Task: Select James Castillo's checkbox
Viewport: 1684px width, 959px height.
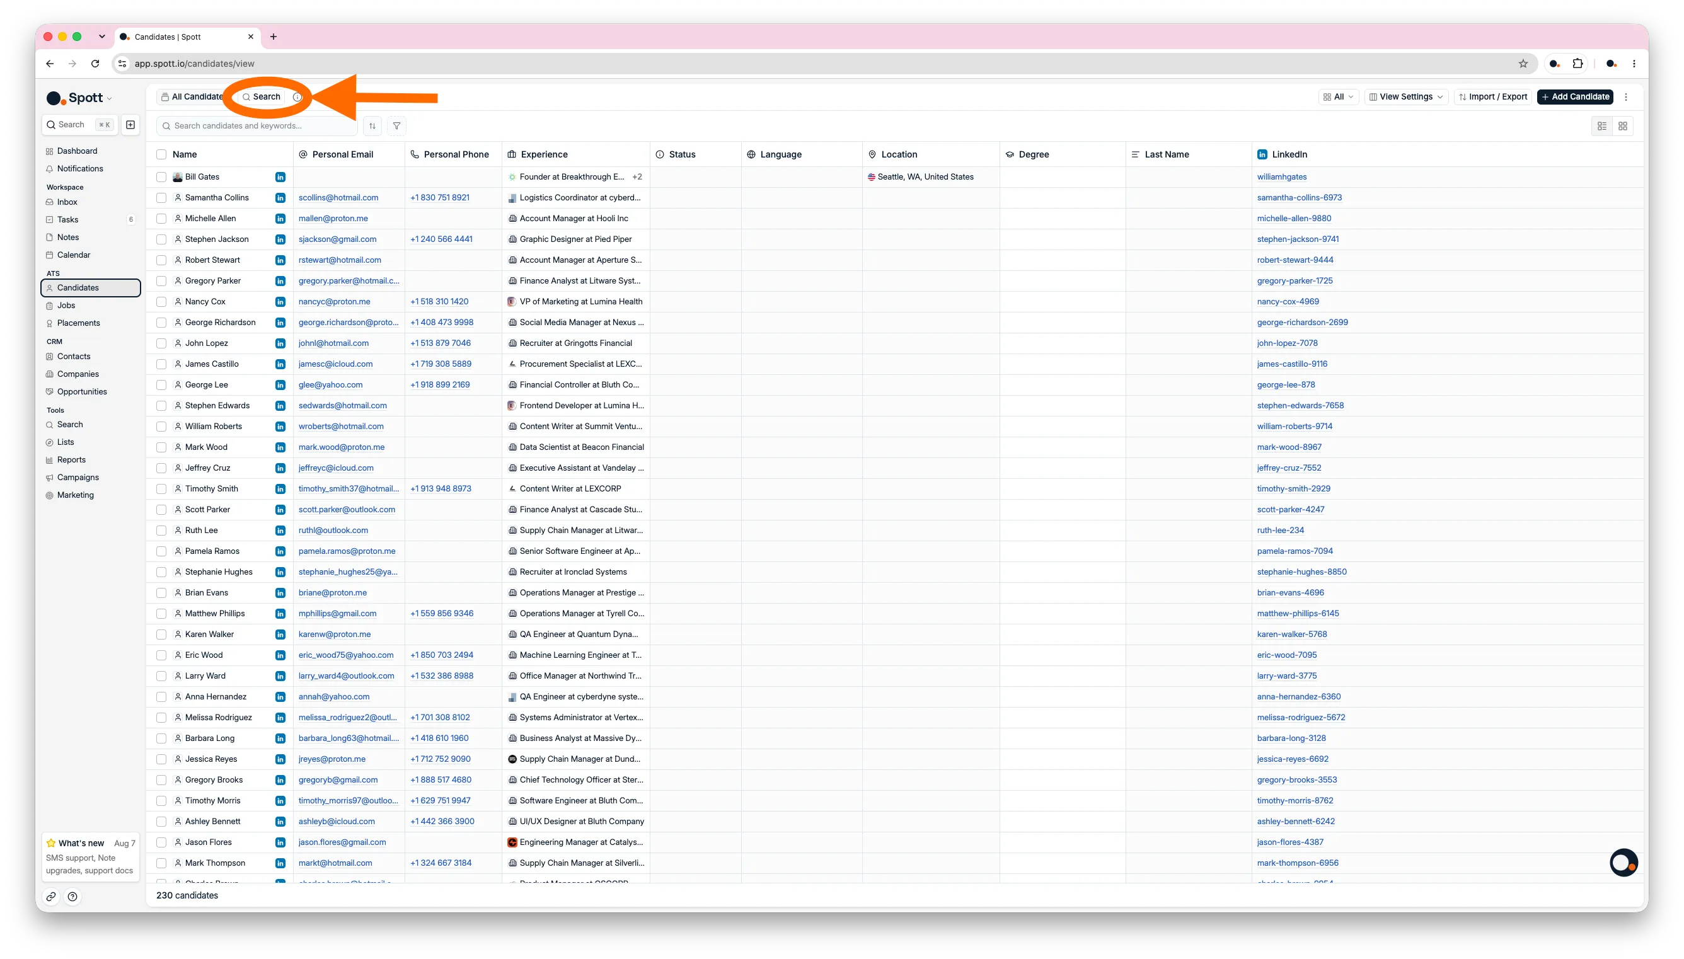Action: (x=161, y=364)
